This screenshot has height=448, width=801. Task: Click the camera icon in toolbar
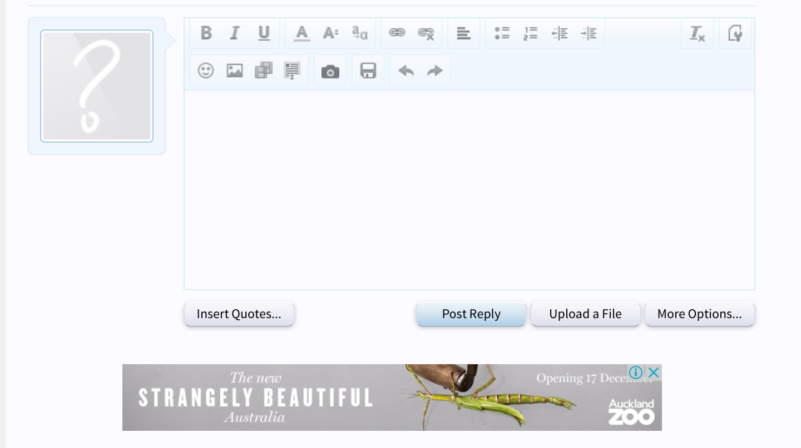coord(330,71)
